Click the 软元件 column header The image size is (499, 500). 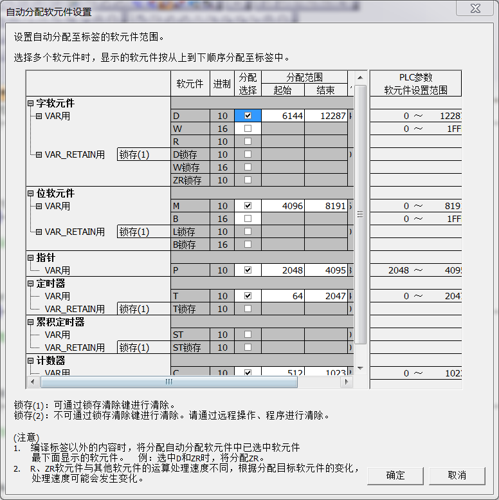pos(190,84)
